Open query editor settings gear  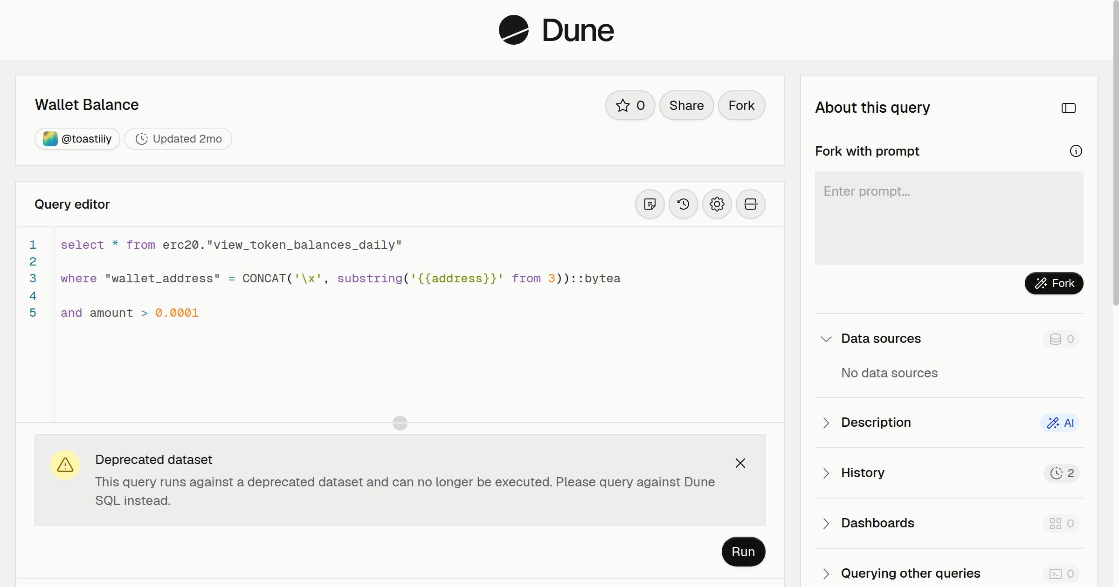[717, 204]
